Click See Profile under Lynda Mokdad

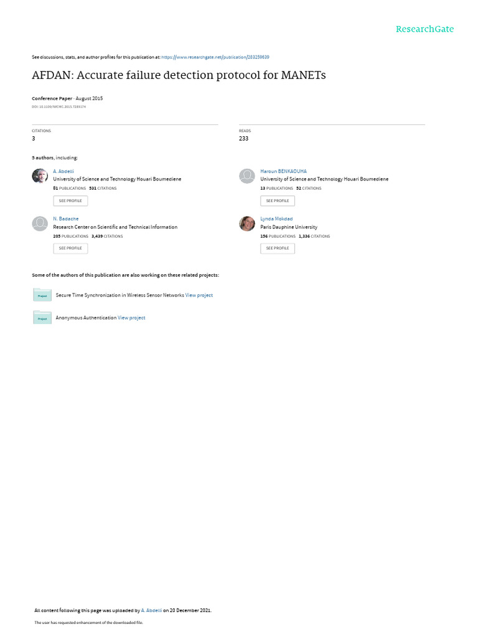coord(278,248)
